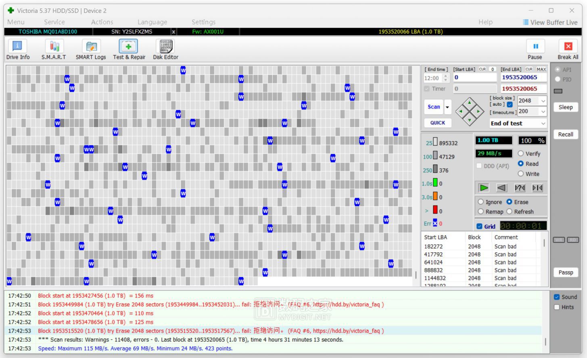Screen dimensions: 587x358
Task: Click the butterfly seek mode button
Action: coord(537,188)
